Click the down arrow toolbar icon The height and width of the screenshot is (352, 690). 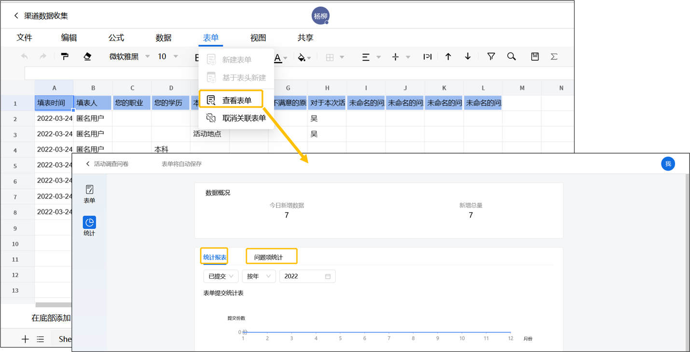tap(468, 57)
